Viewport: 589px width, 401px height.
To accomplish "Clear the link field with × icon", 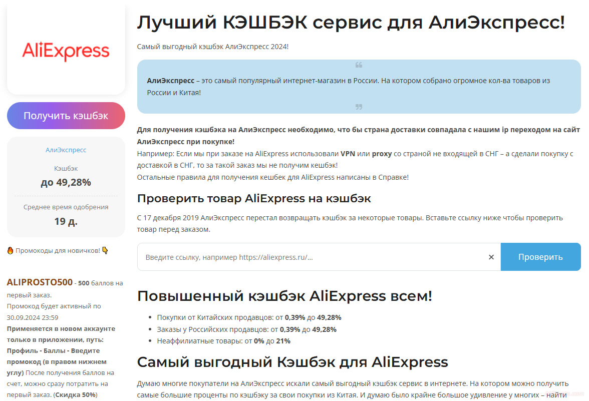I will [x=491, y=257].
